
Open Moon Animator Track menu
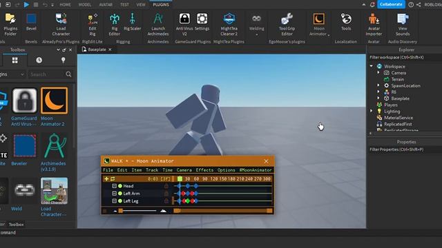[x=152, y=170]
